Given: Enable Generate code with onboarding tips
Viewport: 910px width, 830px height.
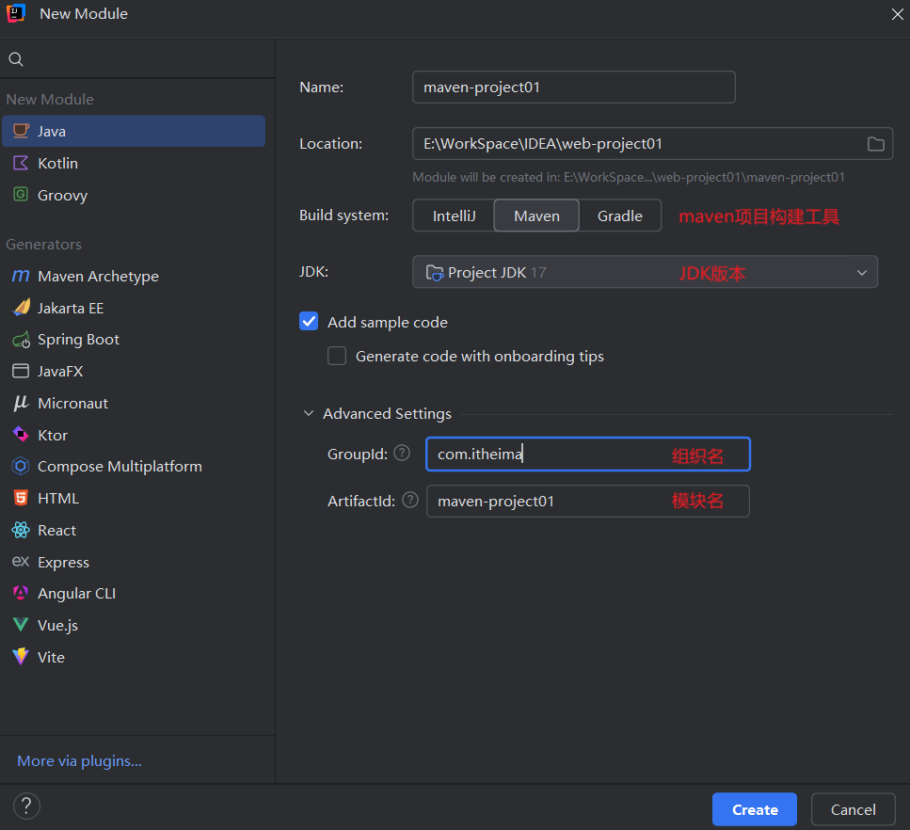Looking at the screenshot, I should click(x=337, y=355).
